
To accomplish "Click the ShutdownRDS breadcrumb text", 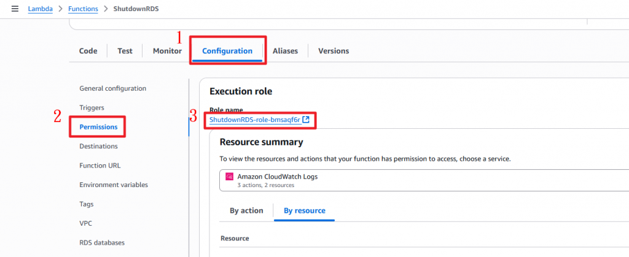I will pos(136,9).
